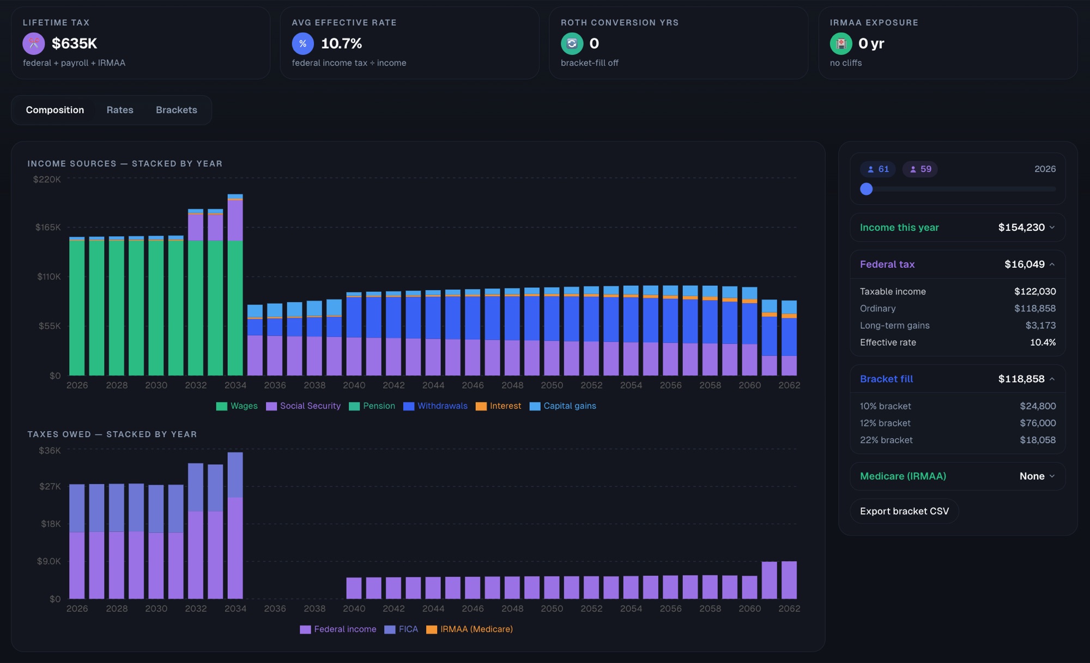
Task: Click the 12% bracket $76,000 value
Action: 1038,423
